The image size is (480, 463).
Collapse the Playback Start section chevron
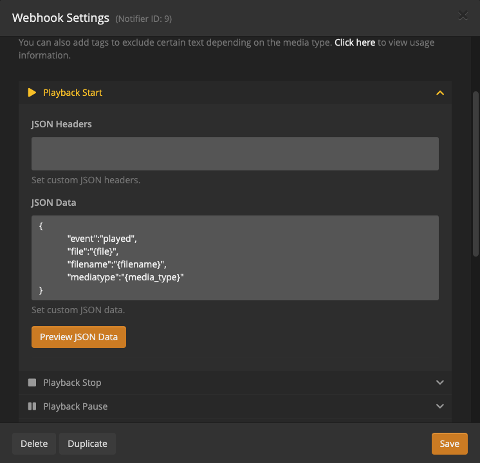tap(440, 93)
